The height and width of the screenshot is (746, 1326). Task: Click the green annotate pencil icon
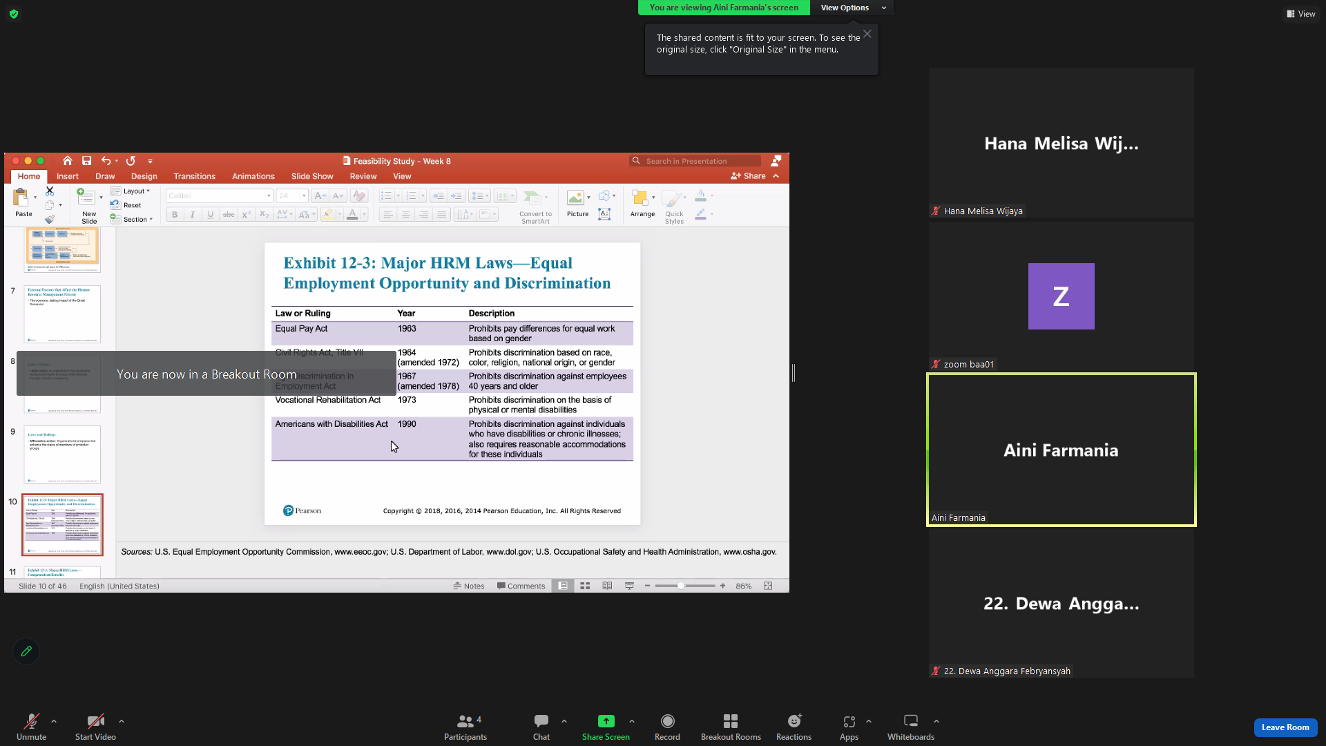click(26, 651)
